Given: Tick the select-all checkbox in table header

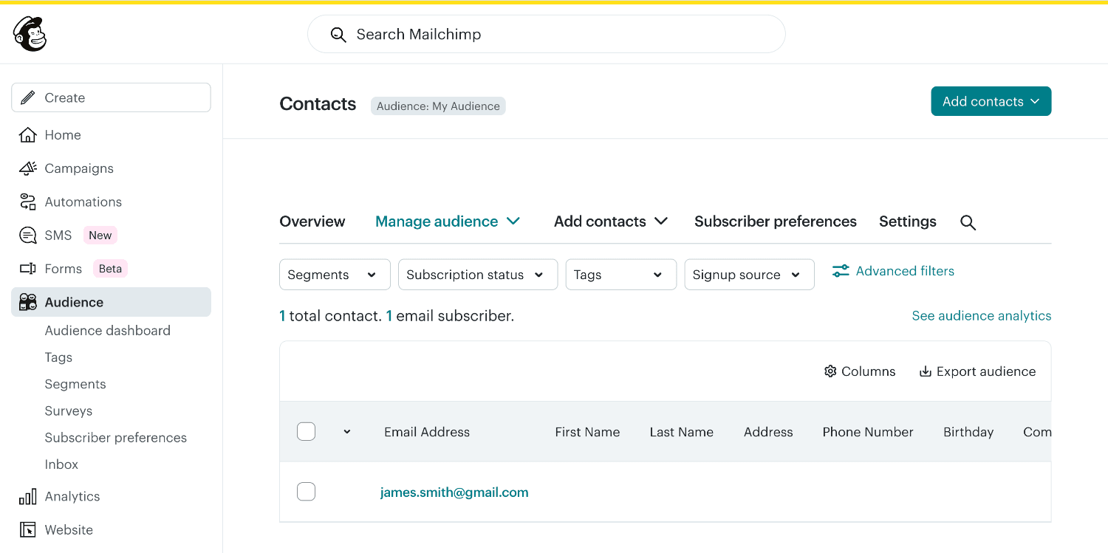Looking at the screenshot, I should (x=307, y=432).
